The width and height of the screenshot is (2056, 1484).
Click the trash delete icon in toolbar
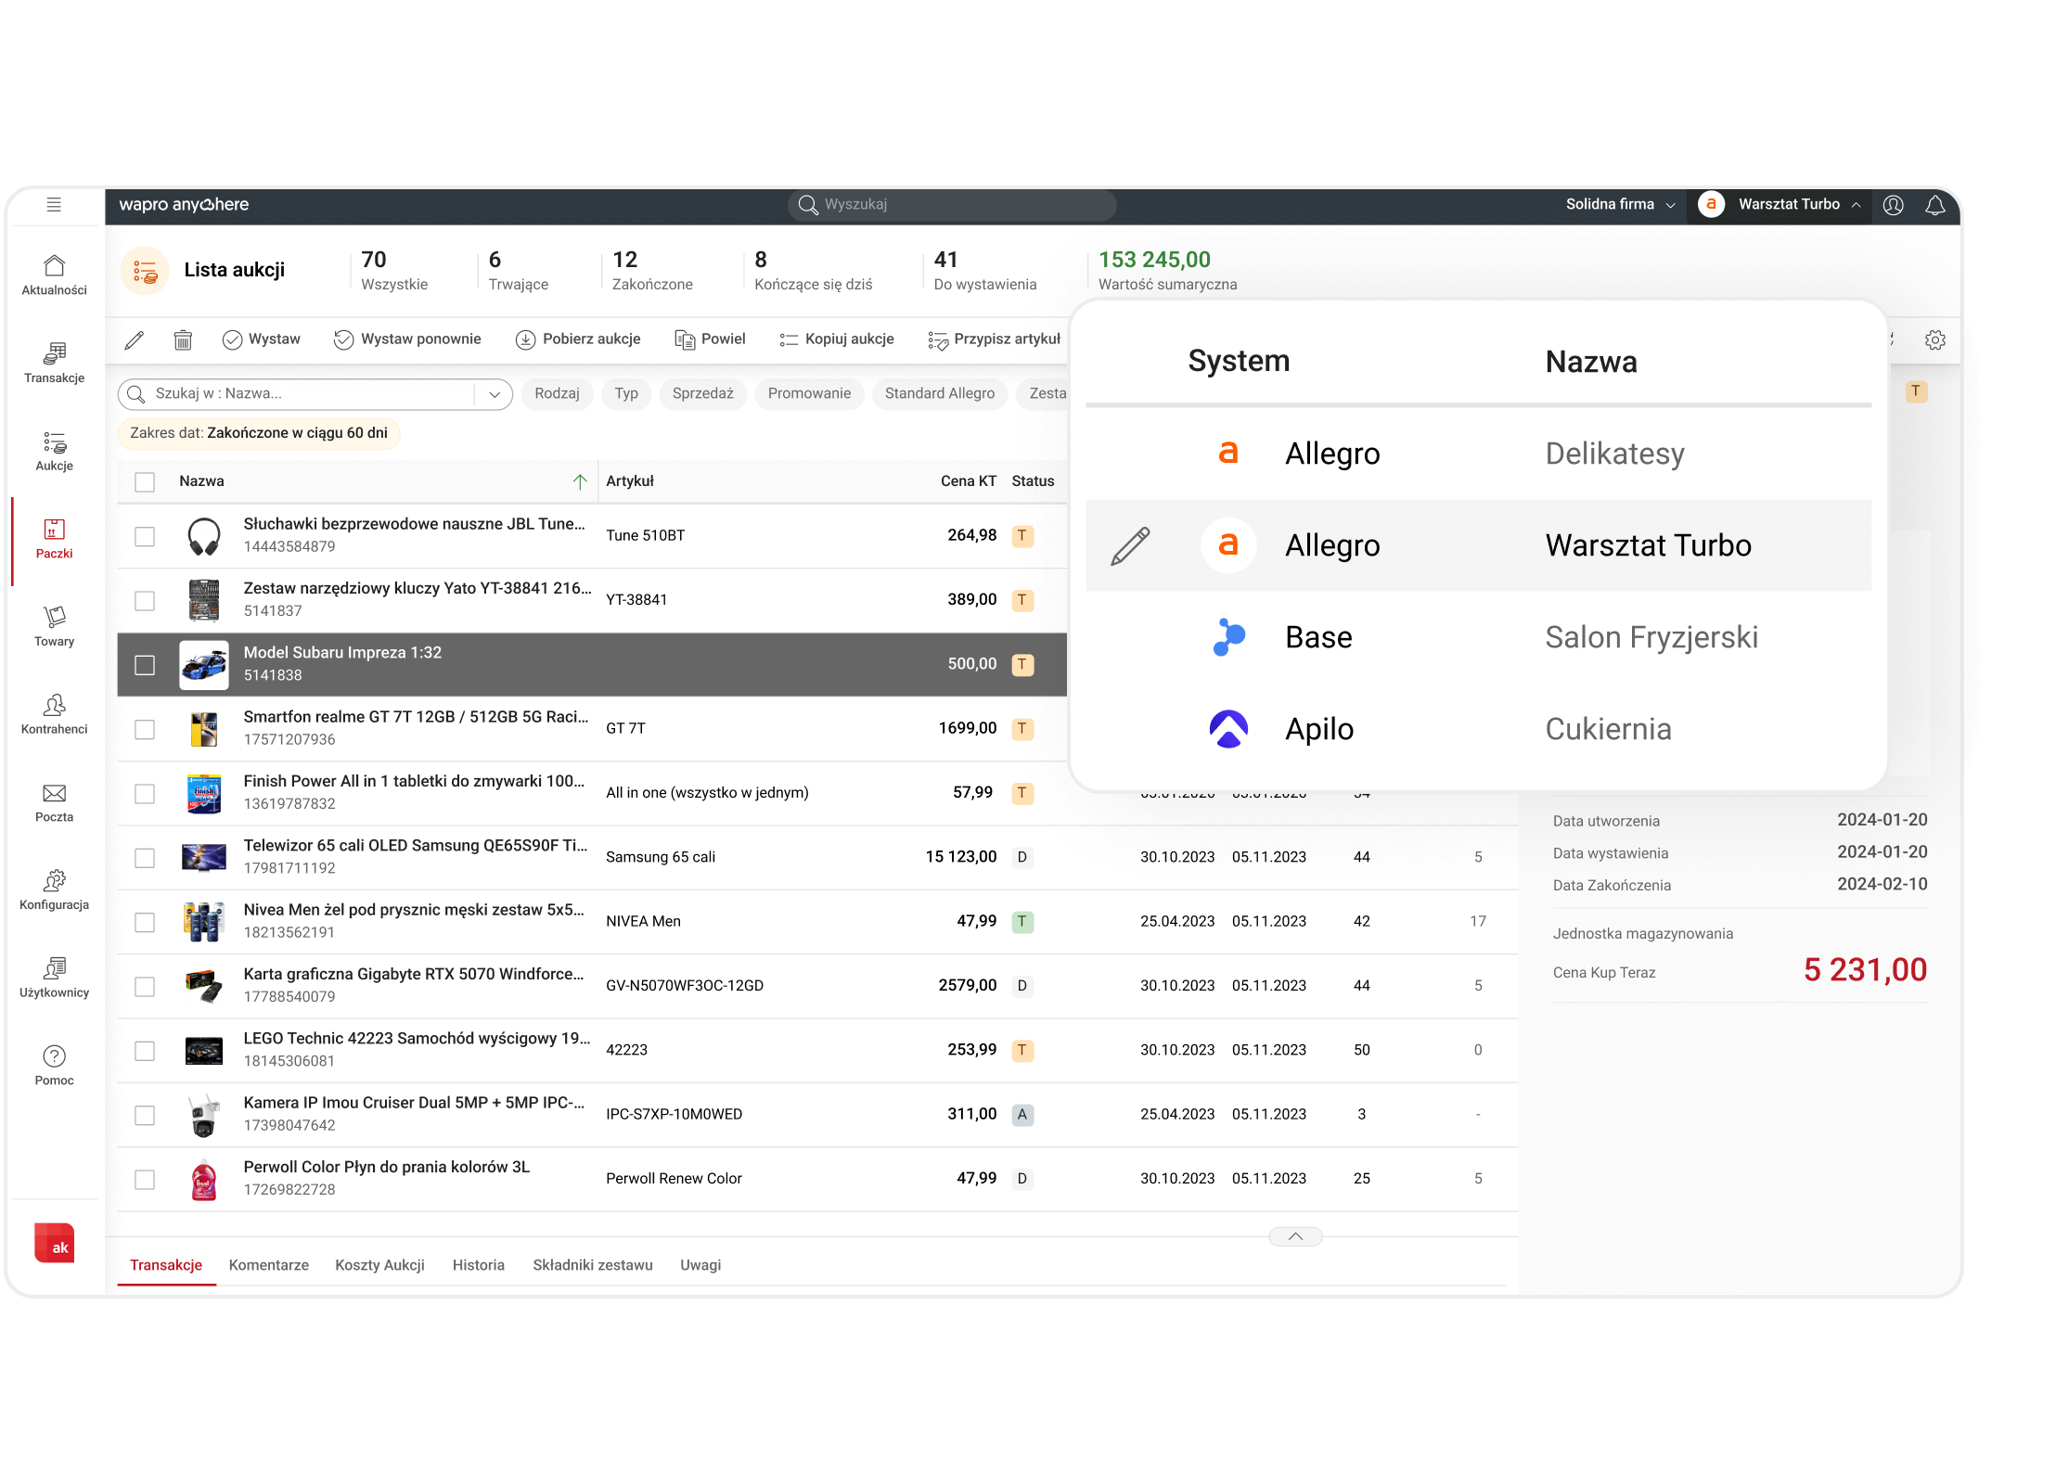pos(183,340)
